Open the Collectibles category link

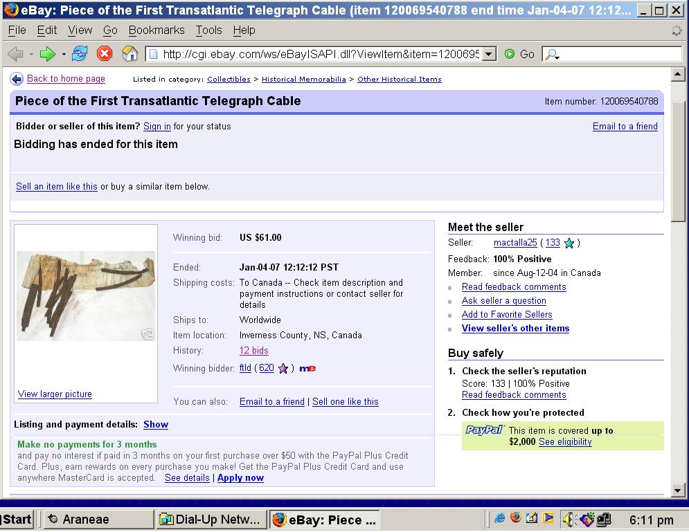(x=229, y=79)
